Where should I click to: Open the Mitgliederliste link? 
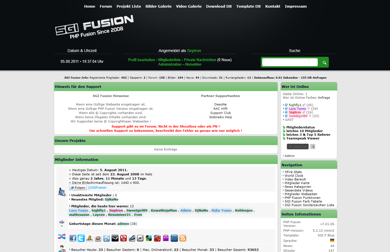169,60
